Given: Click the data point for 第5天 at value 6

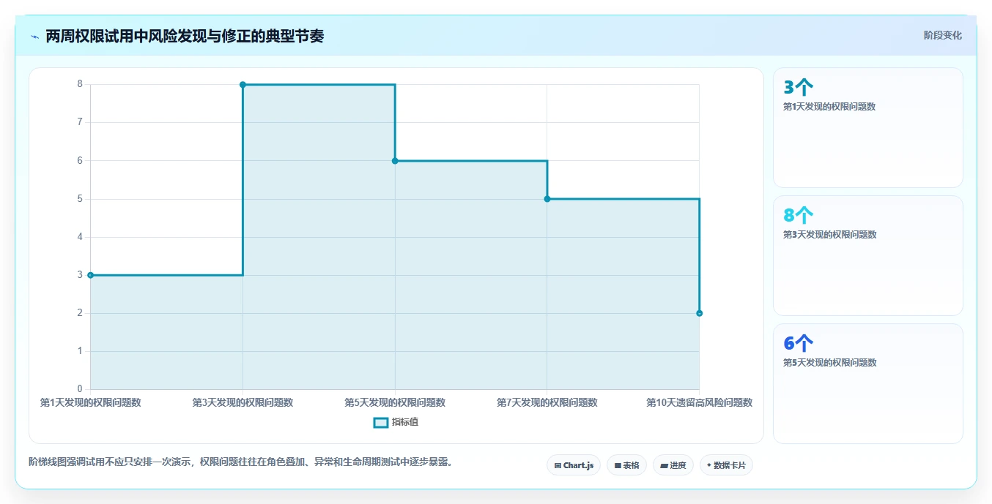Looking at the screenshot, I should click(395, 161).
